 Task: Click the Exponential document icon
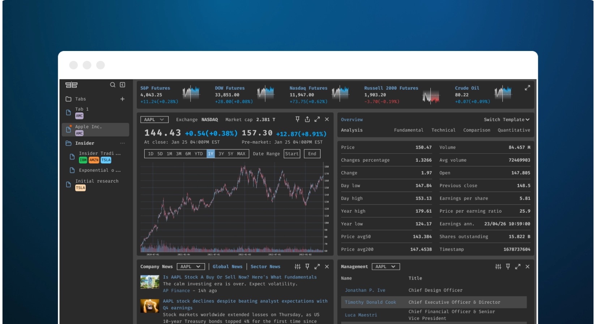click(72, 170)
